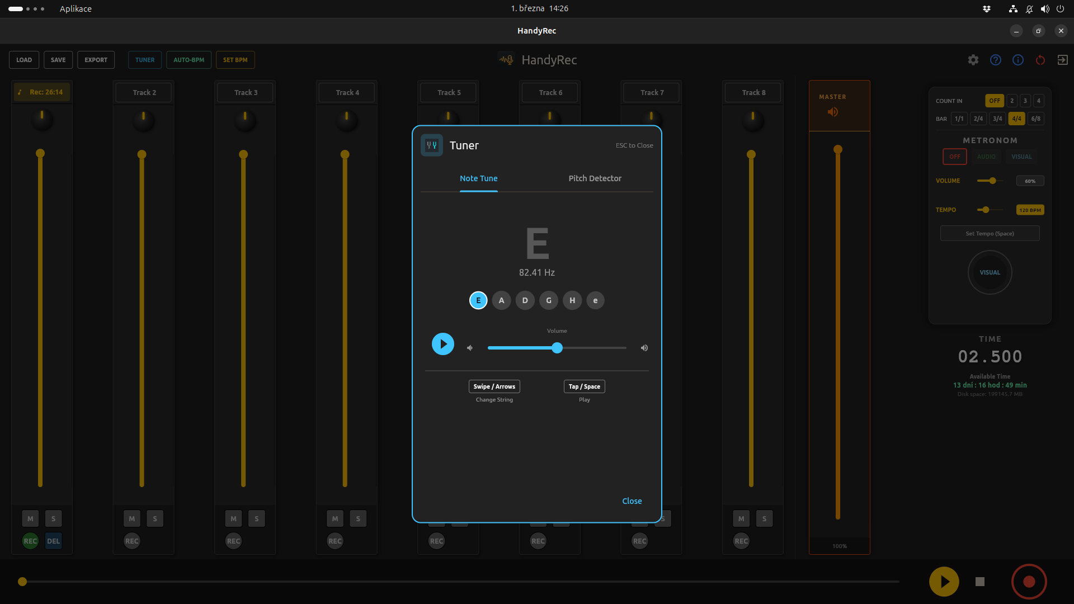Screen dimensions: 1074x604
Task: Select the A string in the tuner
Action: click(501, 300)
